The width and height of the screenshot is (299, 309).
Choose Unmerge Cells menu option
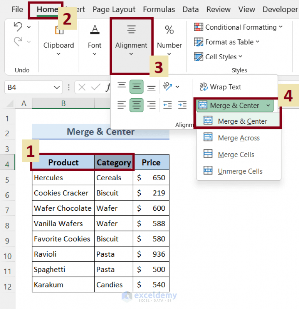(238, 171)
